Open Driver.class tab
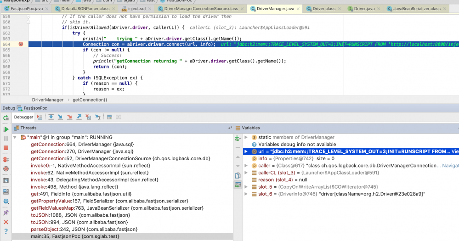Screen dimensions: 459x241 [x=324, y=9]
